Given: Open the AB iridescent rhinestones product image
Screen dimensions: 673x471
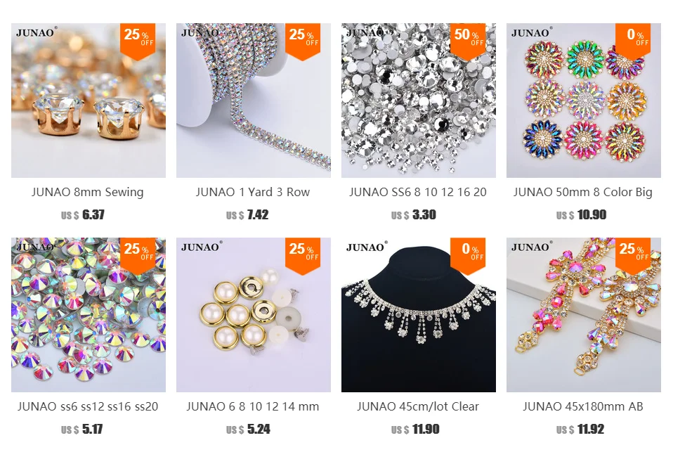Looking at the screenshot, I should 89,315.
